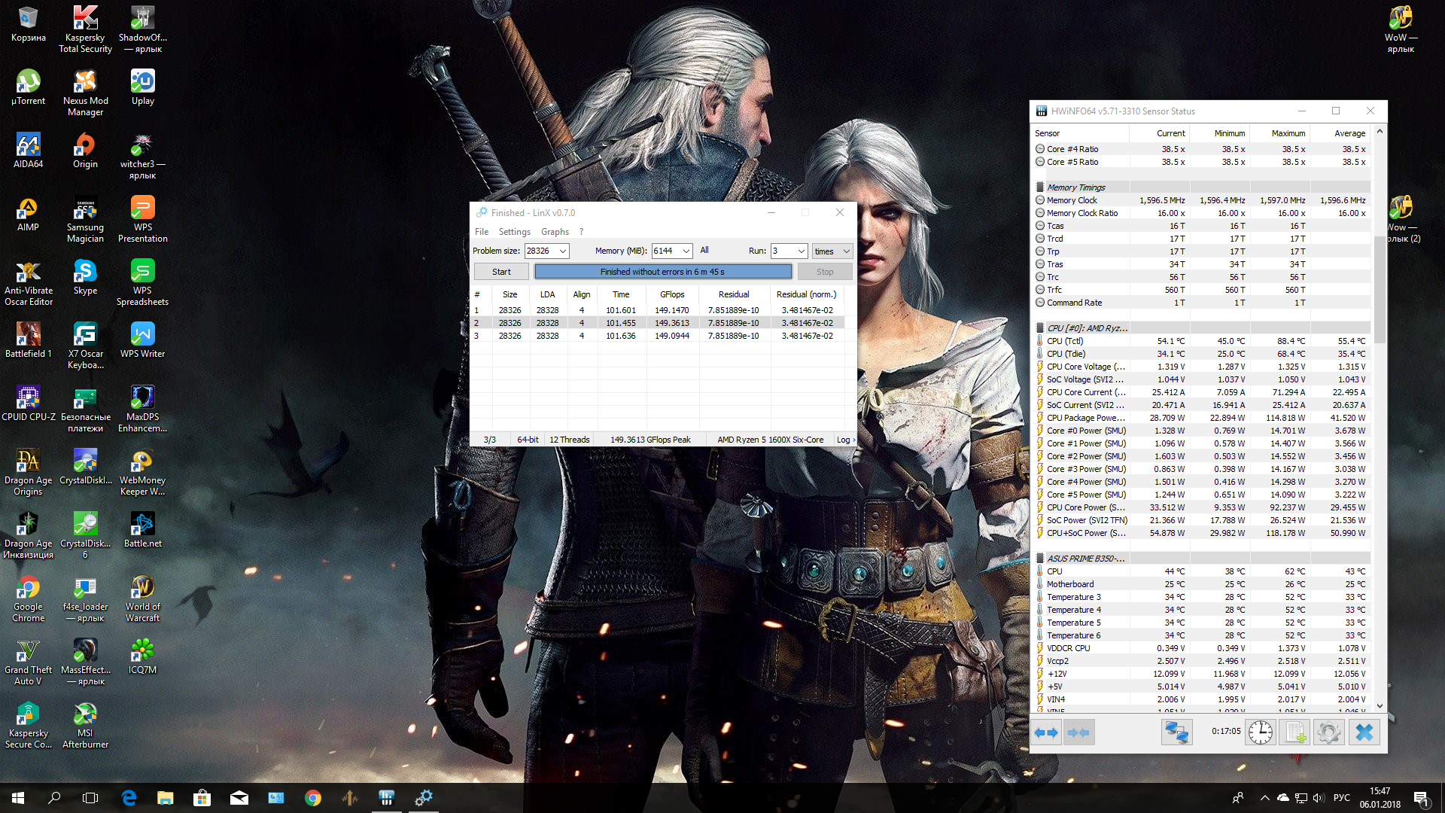Expand Memory (MiB) dropdown in LinX
This screenshot has height=813, width=1445.
[x=686, y=251]
